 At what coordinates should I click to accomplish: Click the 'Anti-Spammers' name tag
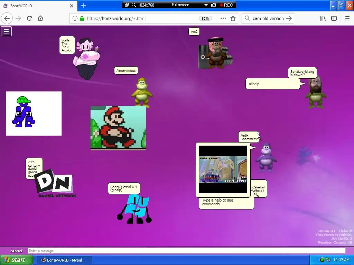point(248,137)
